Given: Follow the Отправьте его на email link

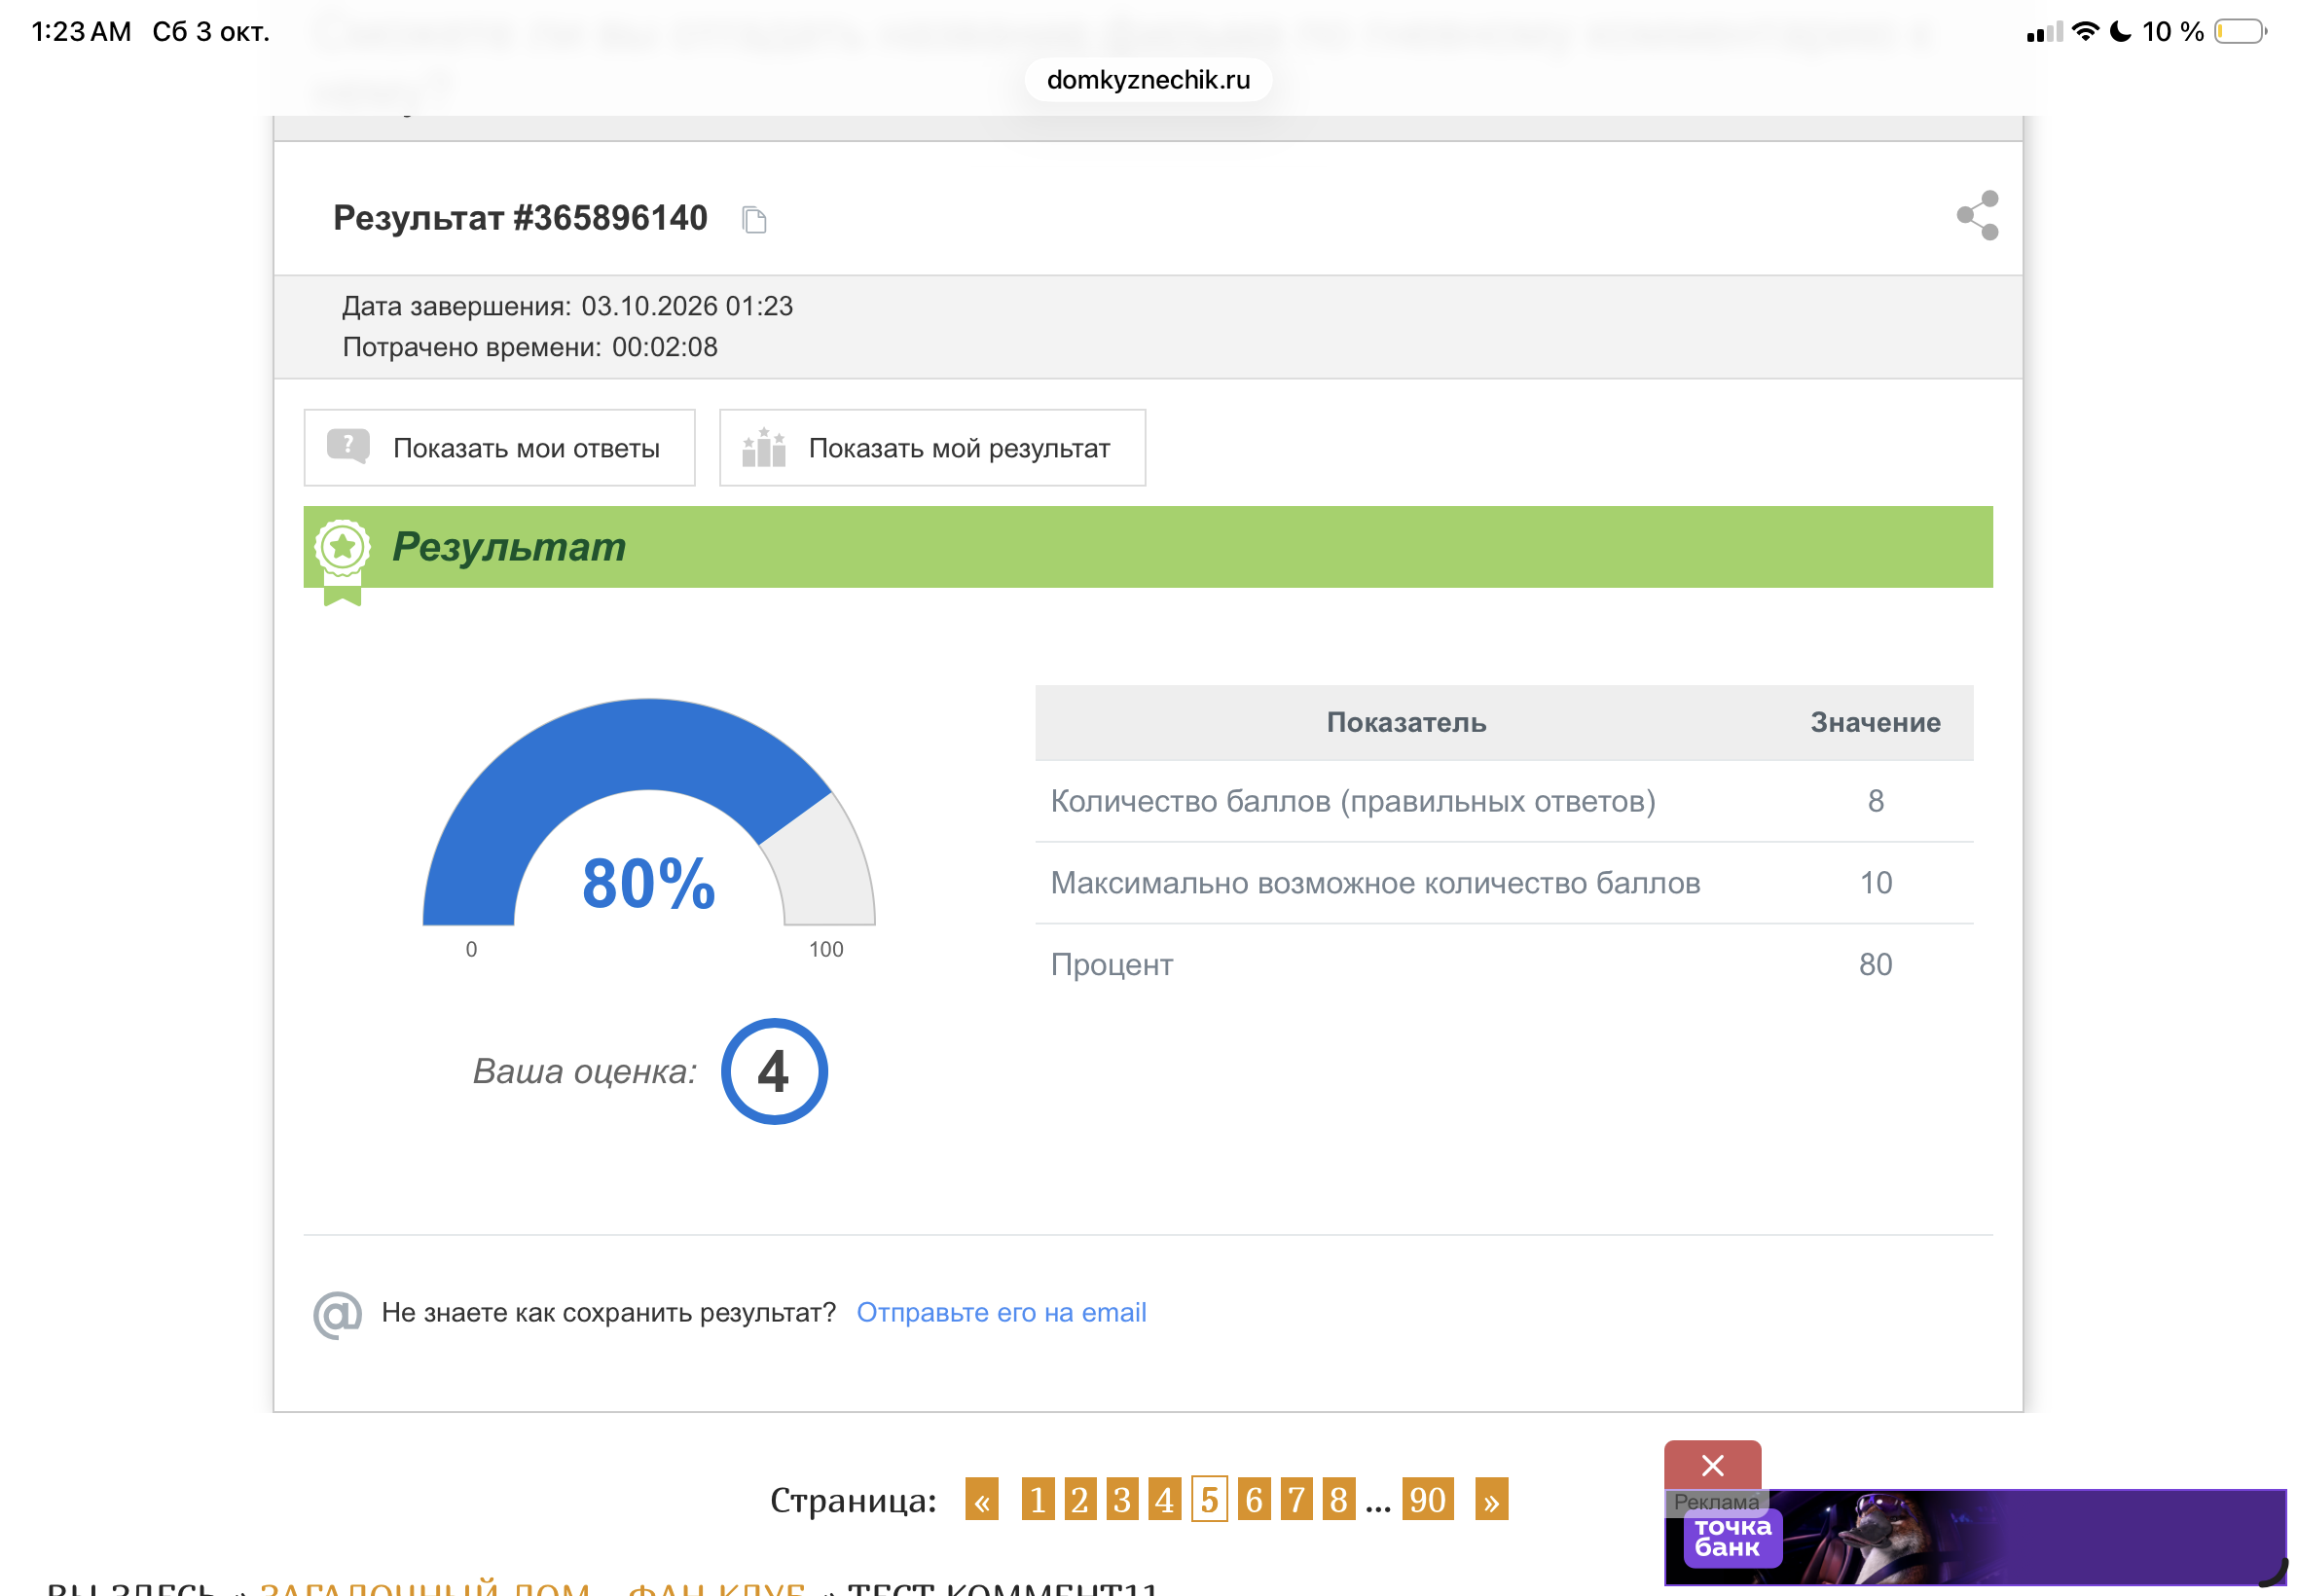Looking at the screenshot, I should point(1001,1312).
